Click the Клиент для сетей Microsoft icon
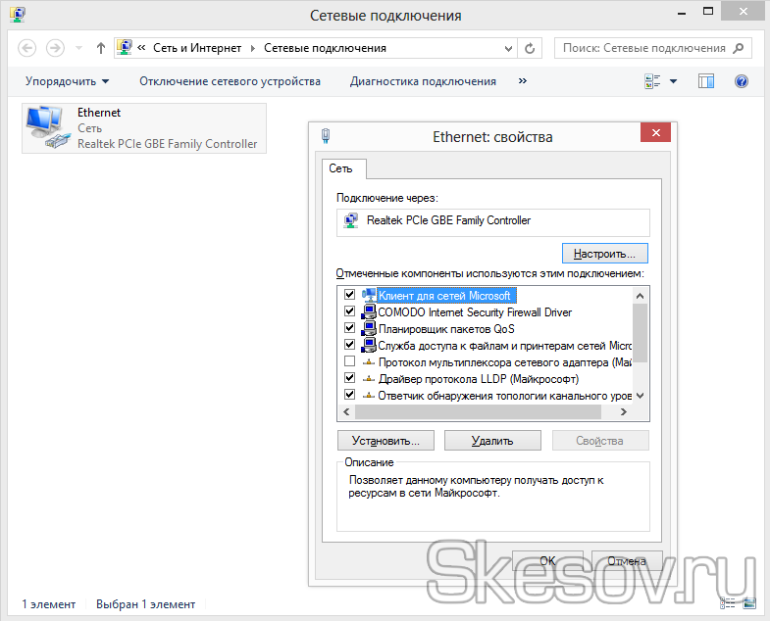Image resolution: width=770 pixels, height=621 pixels. pos(369,295)
